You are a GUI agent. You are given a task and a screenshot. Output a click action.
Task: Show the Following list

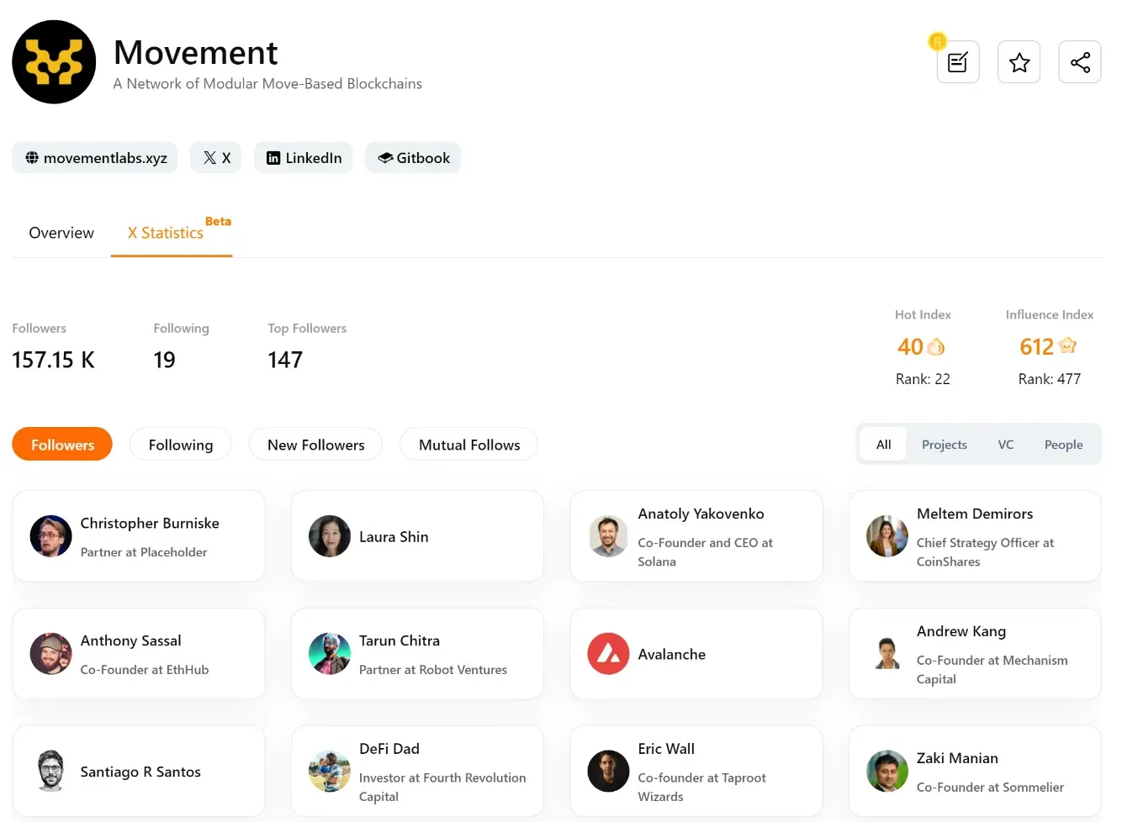click(x=181, y=445)
